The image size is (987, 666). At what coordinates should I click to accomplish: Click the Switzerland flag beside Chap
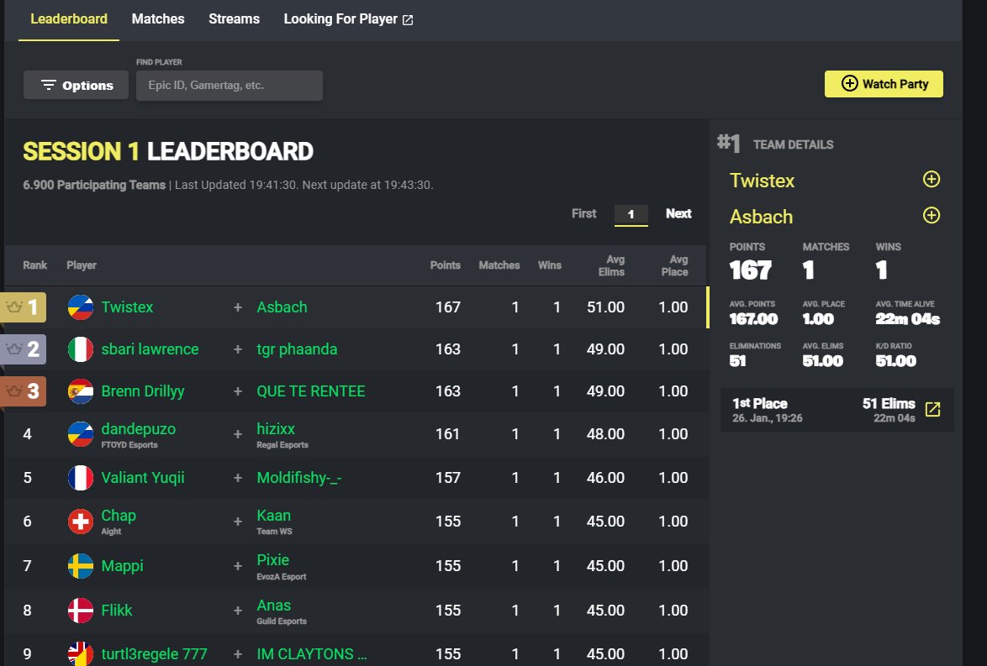(81, 522)
